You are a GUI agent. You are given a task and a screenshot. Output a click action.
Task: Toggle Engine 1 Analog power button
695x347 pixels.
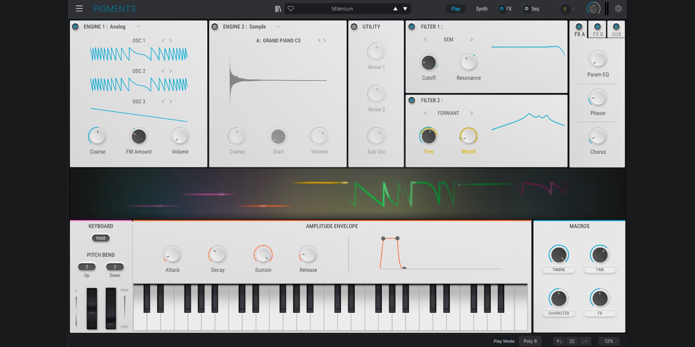[76, 27]
